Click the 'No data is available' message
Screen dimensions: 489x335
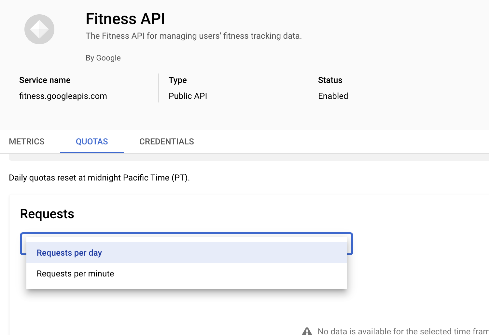[403, 331]
